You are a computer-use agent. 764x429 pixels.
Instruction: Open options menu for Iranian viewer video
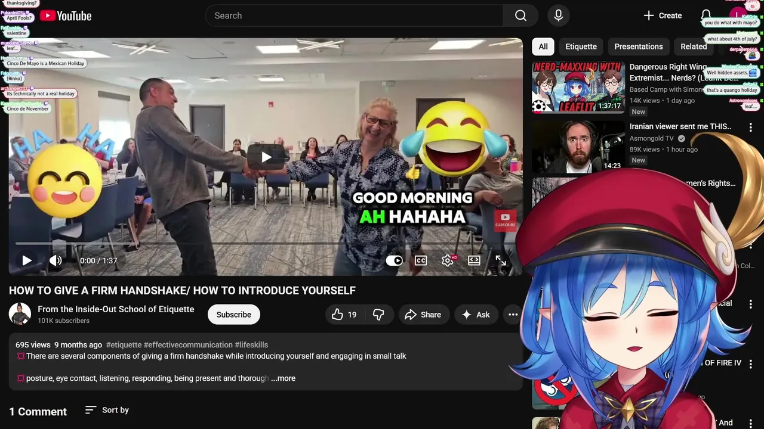(751, 128)
